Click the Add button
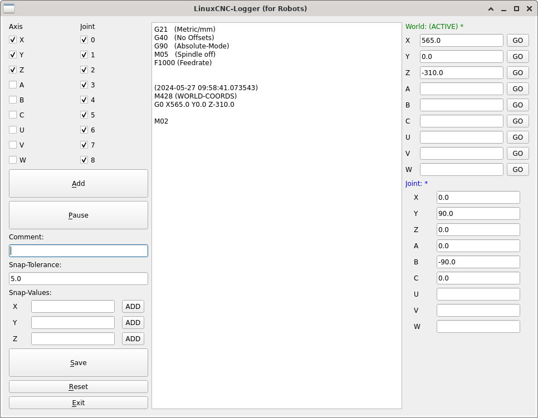This screenshot has height=418, width=538. click(x=78, y=184)
